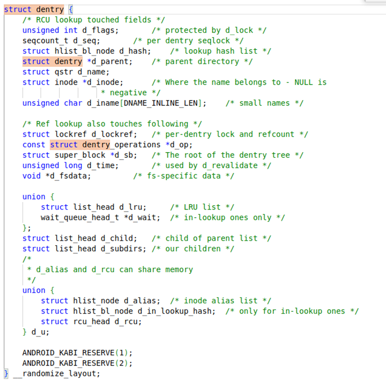386x380 pixels.
Task: Click the d_subdirs field name
Action: [121, 248]
